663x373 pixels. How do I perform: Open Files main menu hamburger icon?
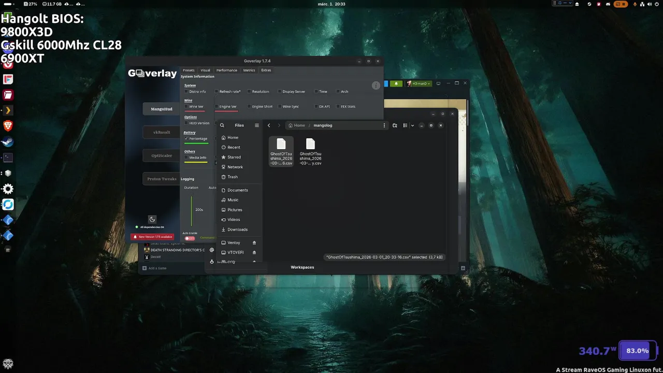pyautogui.click(x=256, y=125)
